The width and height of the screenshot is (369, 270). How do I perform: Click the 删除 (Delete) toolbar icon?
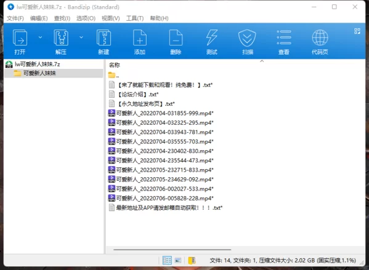[x=176, y=38]
